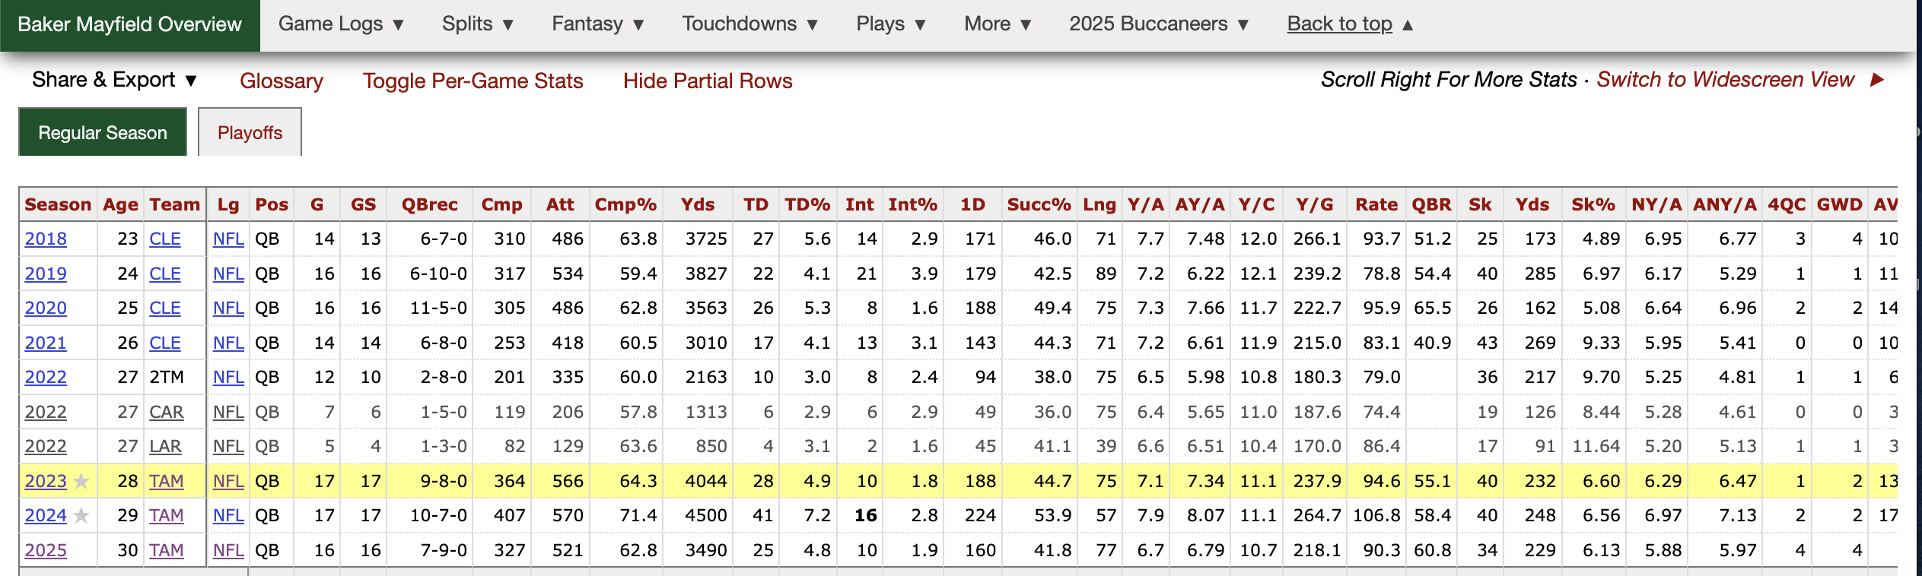Hide partial rows in the table
The height and width of the screenshot is (576, 1922).
[707, 81]
